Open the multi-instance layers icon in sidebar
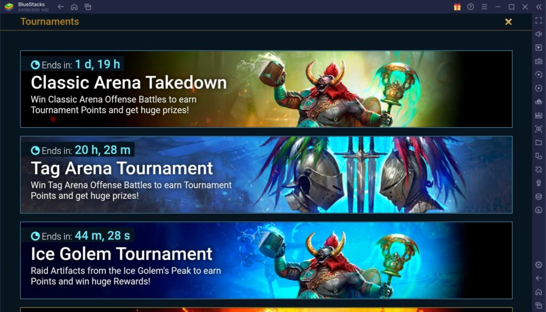 [539, 196]
